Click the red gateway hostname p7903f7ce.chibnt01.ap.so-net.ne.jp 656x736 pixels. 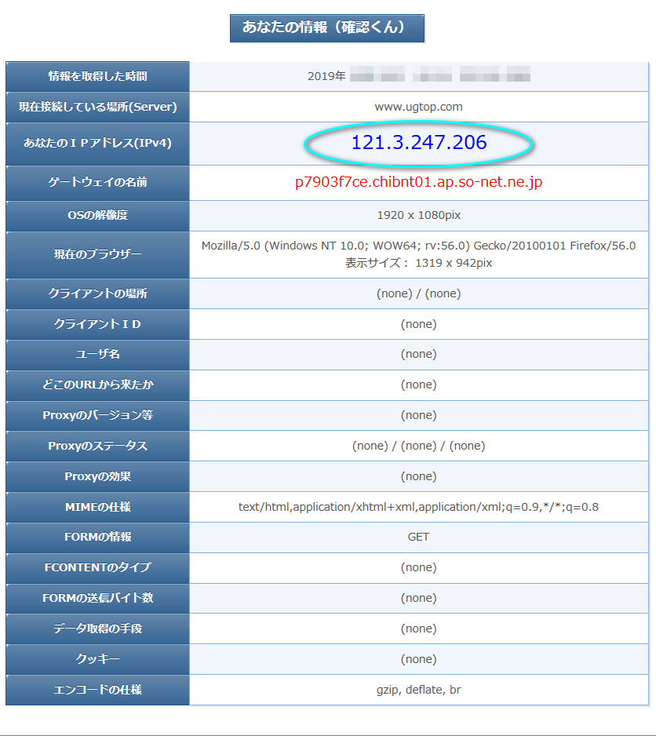[x=418, y=183]
